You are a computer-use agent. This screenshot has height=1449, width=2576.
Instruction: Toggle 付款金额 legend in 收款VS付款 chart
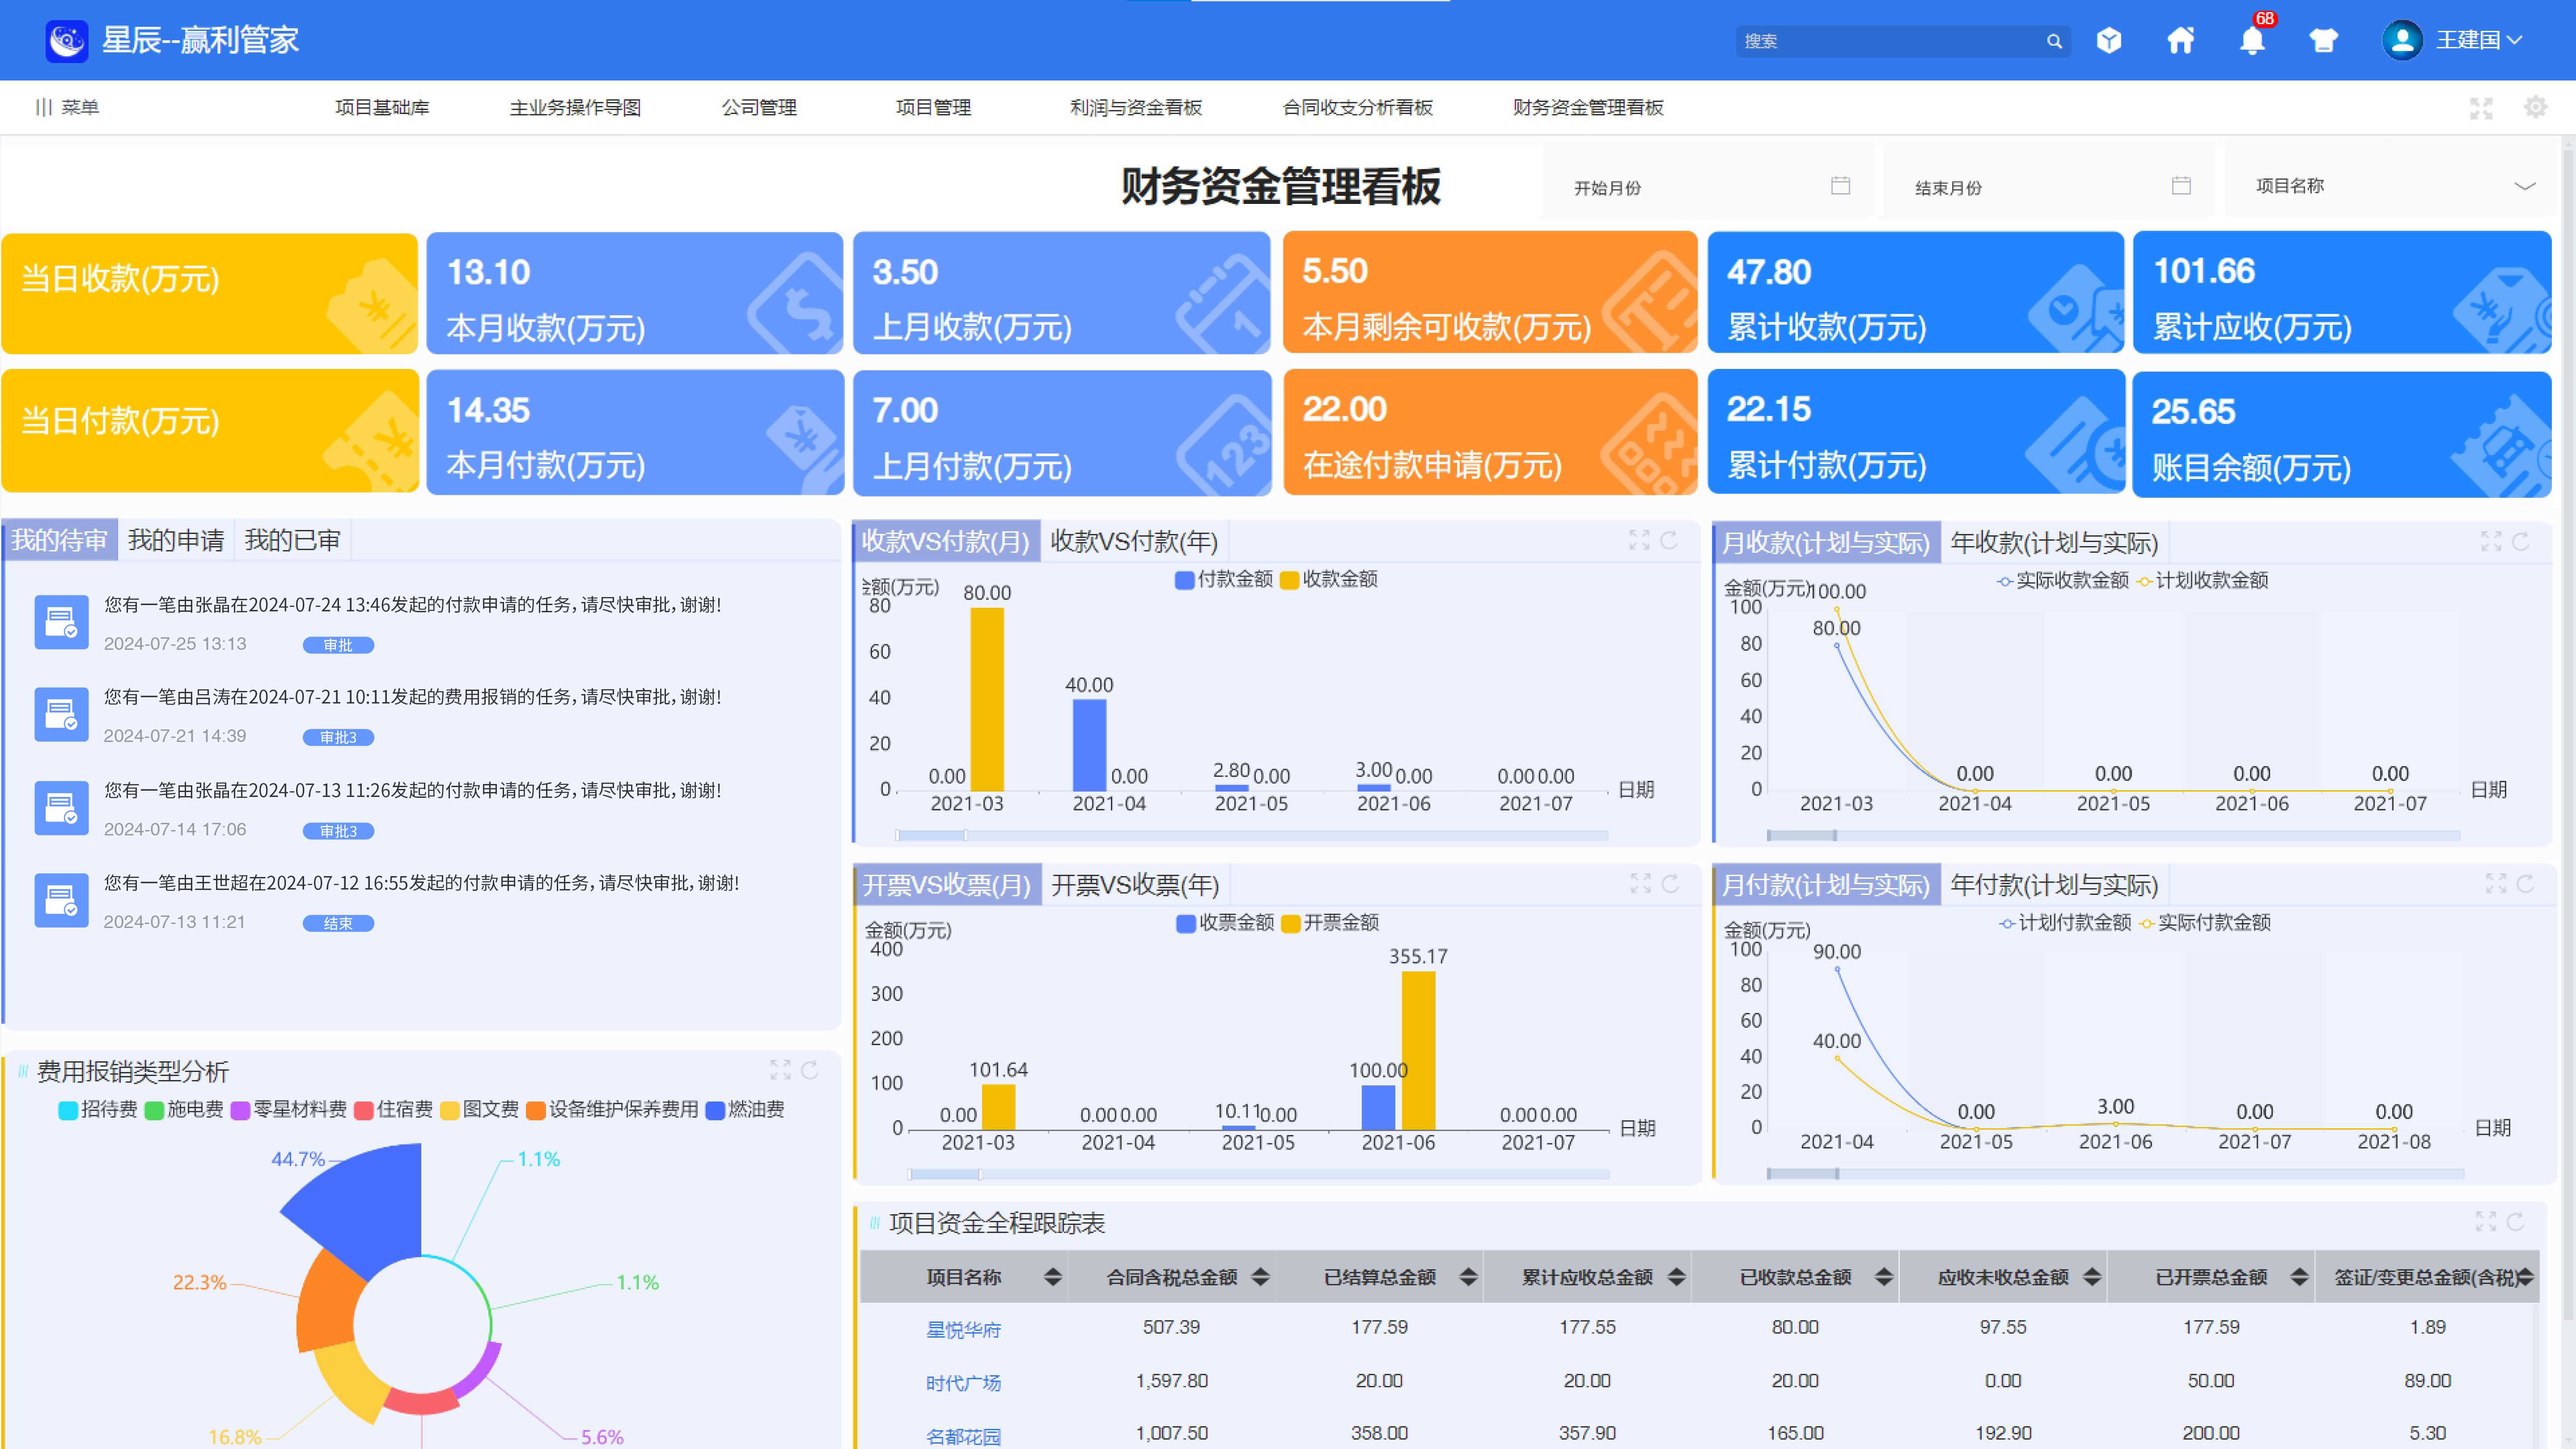[1223, 579]
